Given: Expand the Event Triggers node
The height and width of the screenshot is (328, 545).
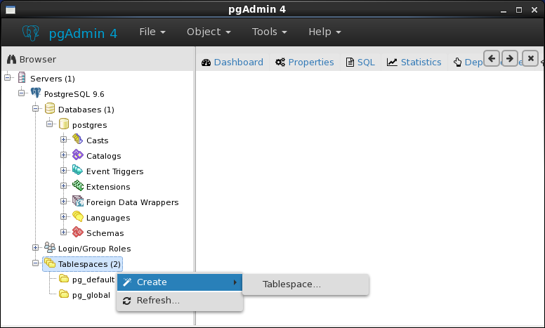Looking at the screenshot, I should (64, 170).
